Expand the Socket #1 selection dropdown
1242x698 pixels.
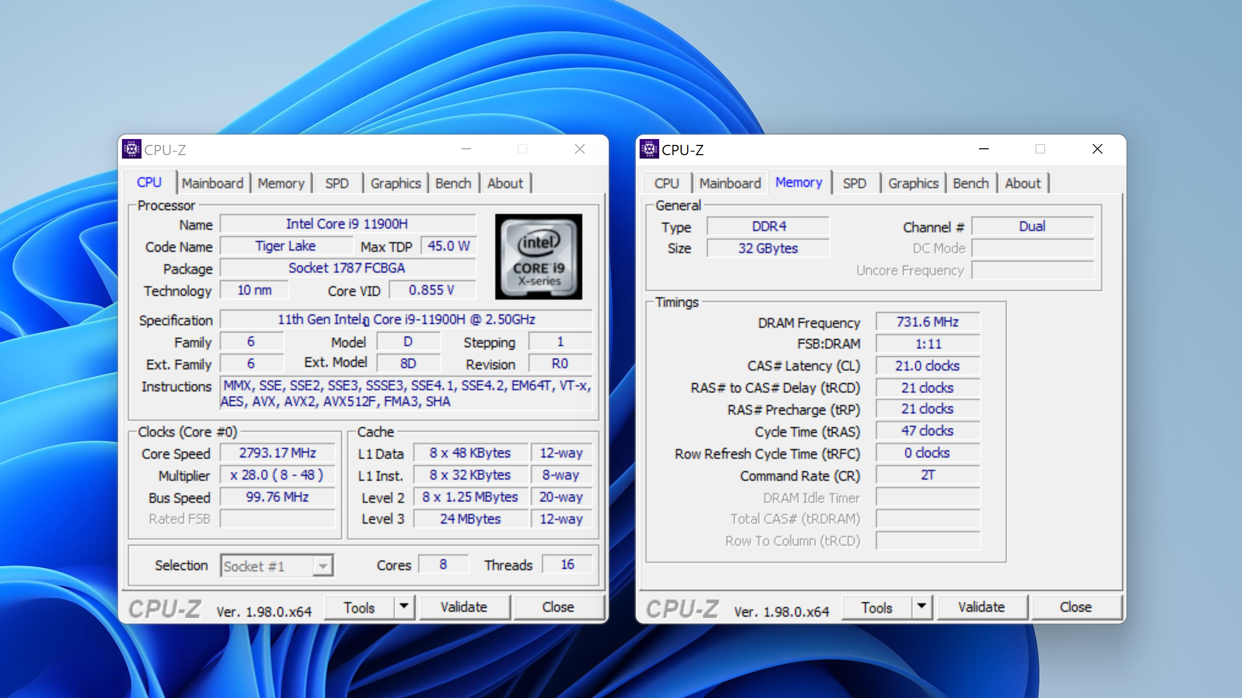[323, 566]
